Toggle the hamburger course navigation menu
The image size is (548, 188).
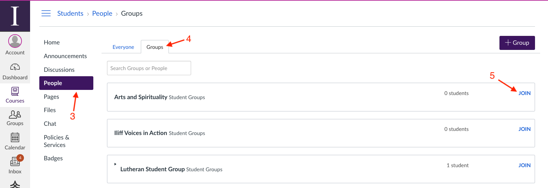coord(46,13)
